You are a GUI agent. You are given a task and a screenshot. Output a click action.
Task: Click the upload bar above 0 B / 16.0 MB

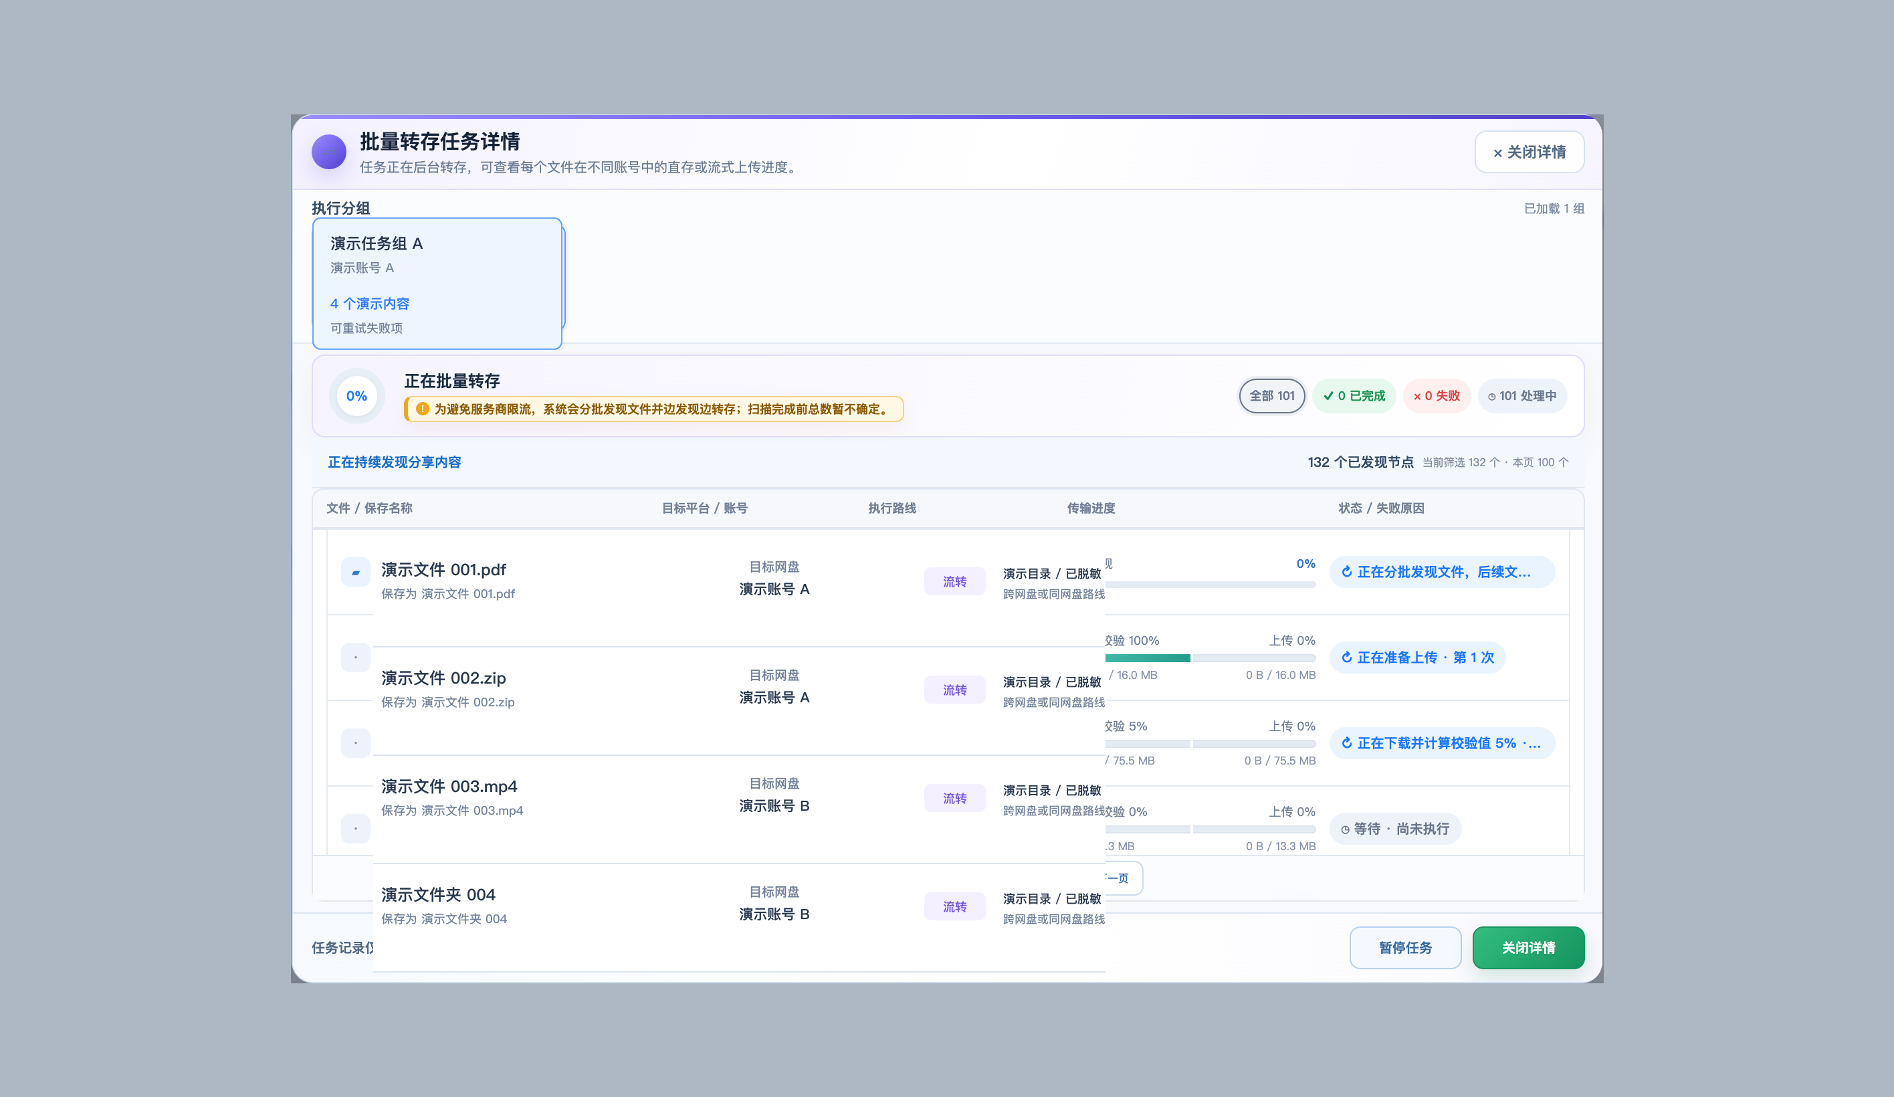point(1255,658)
